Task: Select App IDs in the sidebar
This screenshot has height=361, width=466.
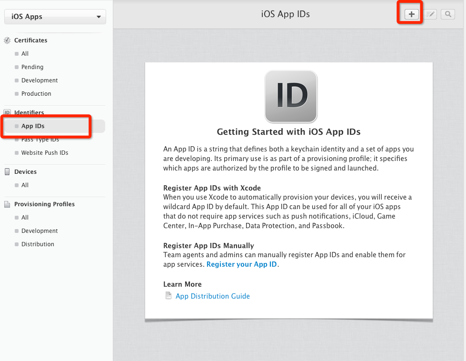Action: (33, 126)
